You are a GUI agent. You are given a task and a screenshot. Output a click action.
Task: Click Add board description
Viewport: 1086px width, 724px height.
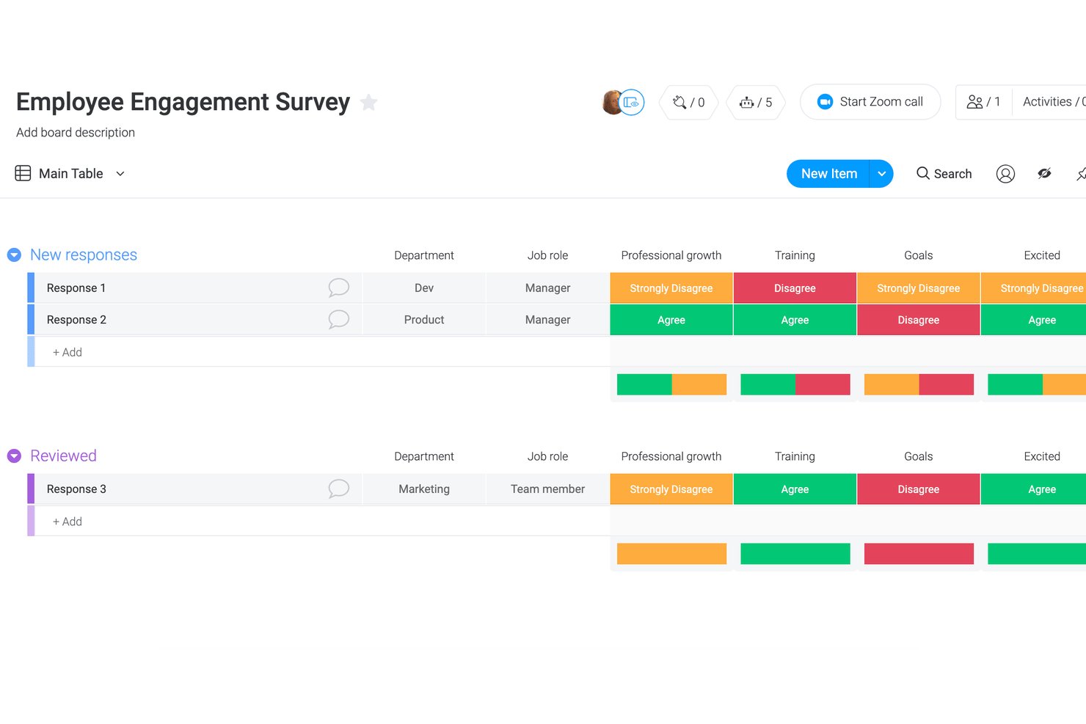pyautogui.click(x=76, y=133)
